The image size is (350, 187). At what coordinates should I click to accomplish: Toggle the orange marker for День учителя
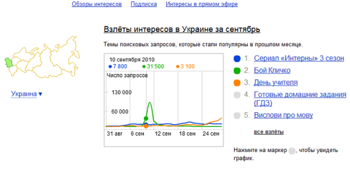tap(237, 83)
